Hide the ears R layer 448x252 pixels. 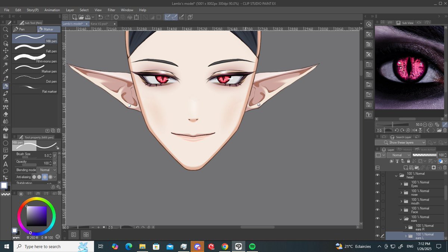(377, 227)
